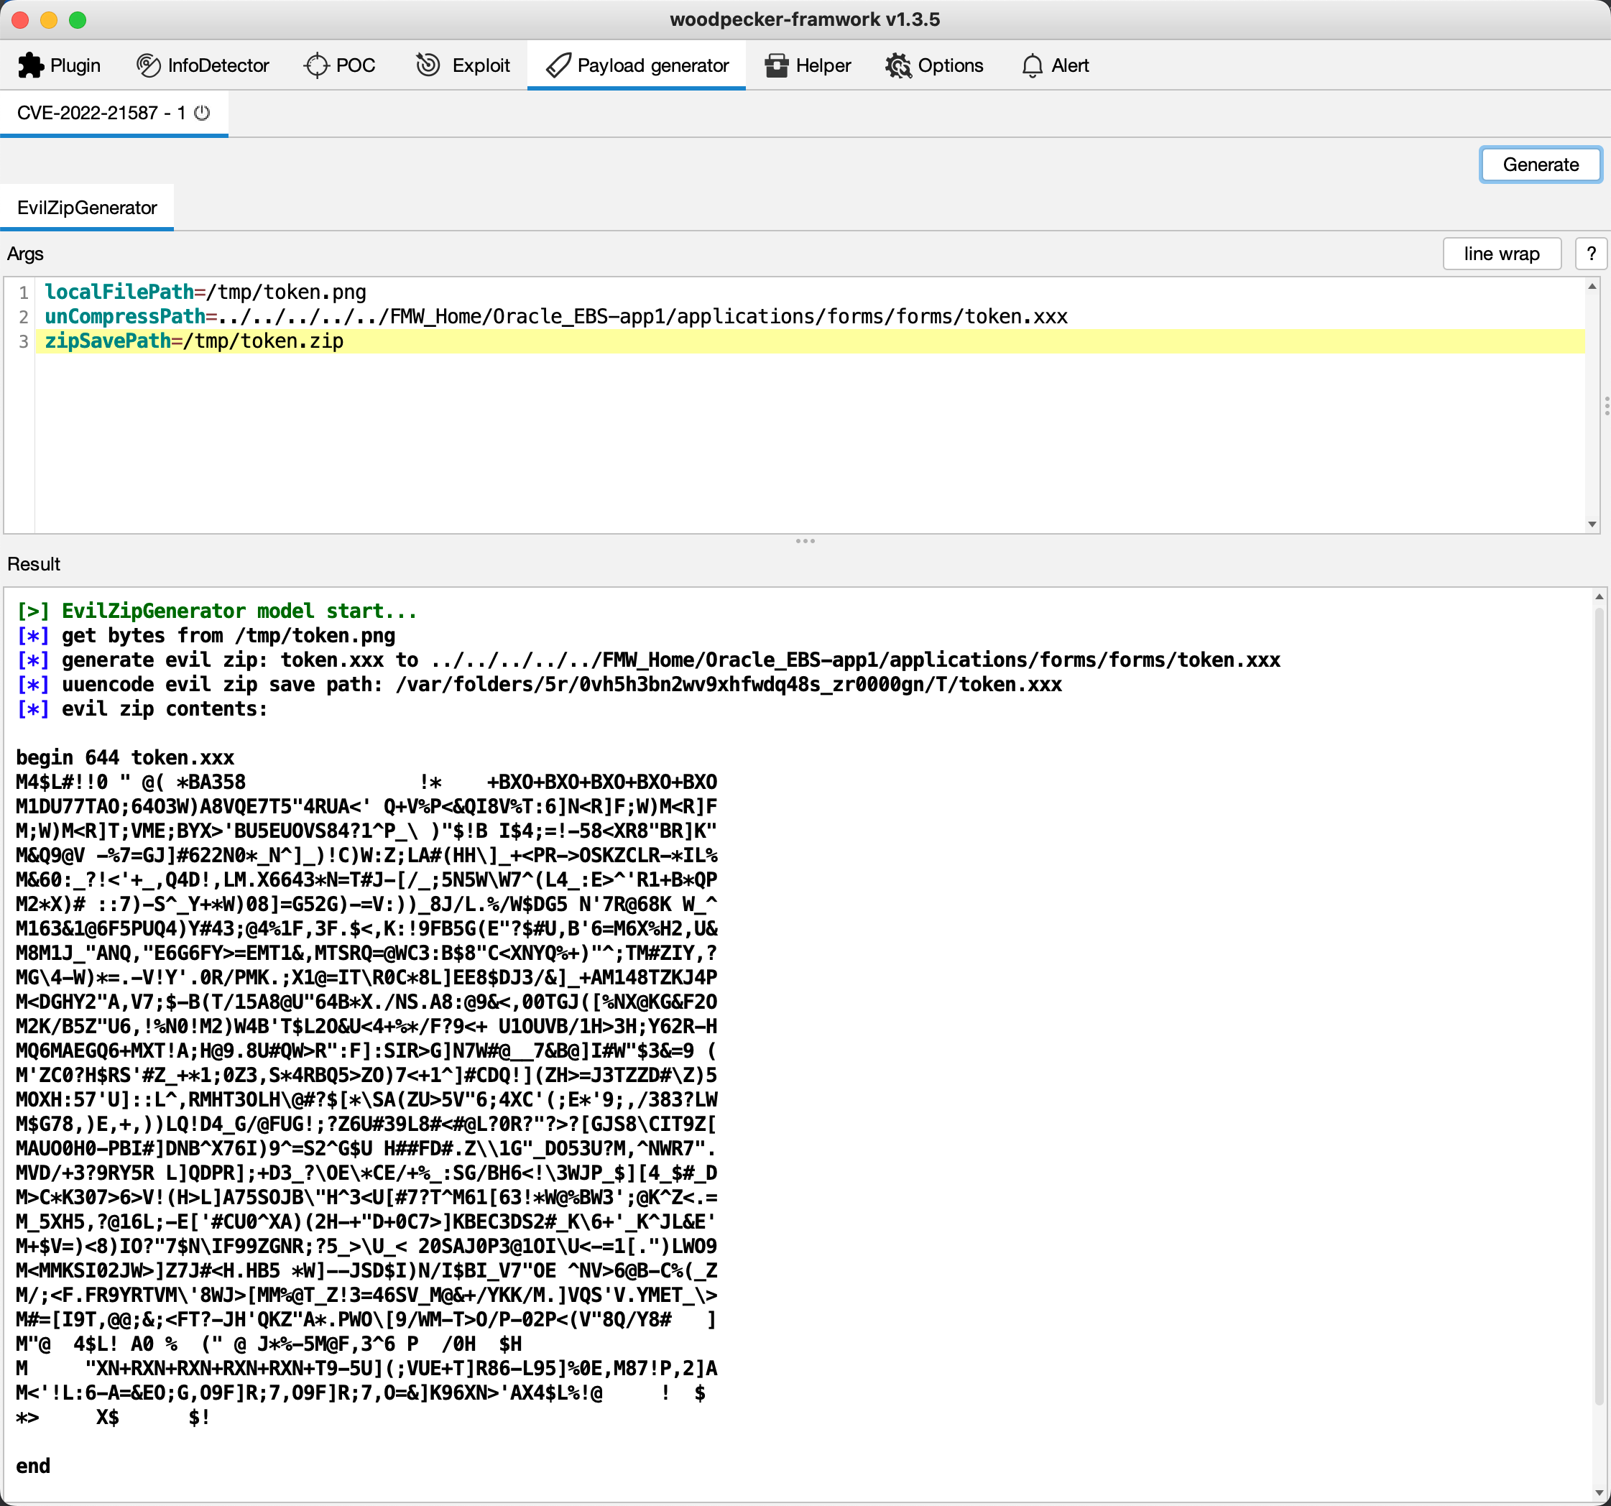Click the zipSavePath line in Args
Image resolution: width=1611 pixels, height=1506 pixels.
click(x=195, y=341)
